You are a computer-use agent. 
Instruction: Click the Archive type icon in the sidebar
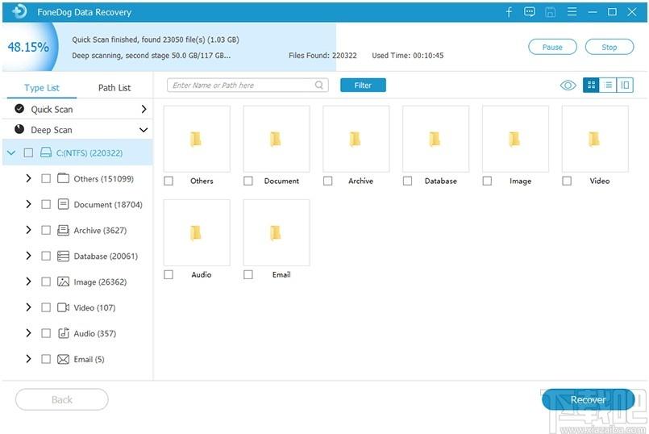click(64, 230)
